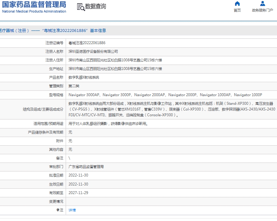The image size is (277, 221).
Task: Click the 基本信息 section heading
Action: [x=98, y=30]
